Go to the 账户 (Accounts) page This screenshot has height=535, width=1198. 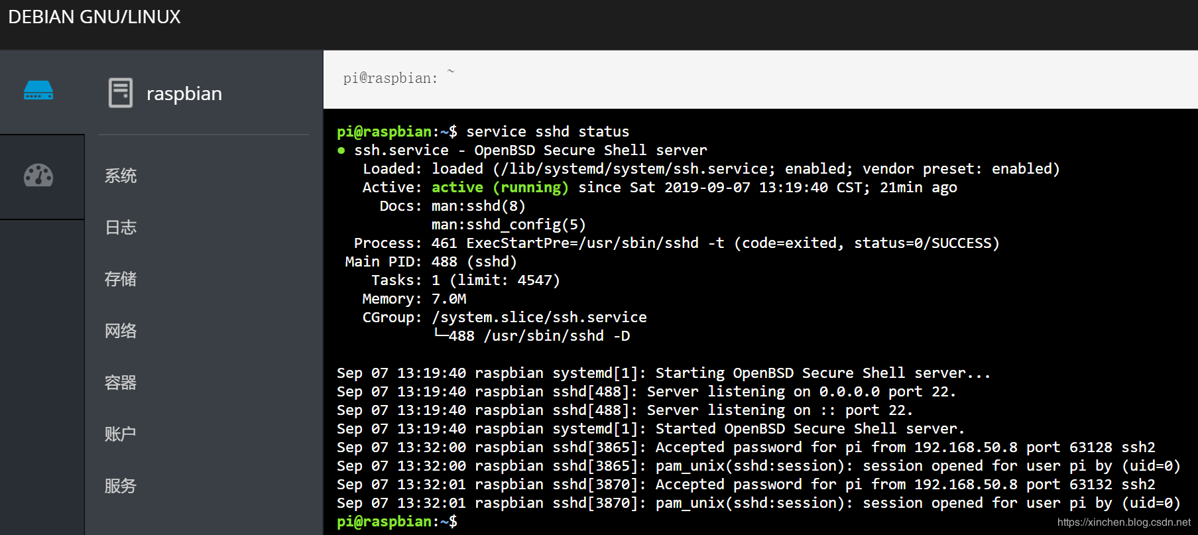[121, 434]
